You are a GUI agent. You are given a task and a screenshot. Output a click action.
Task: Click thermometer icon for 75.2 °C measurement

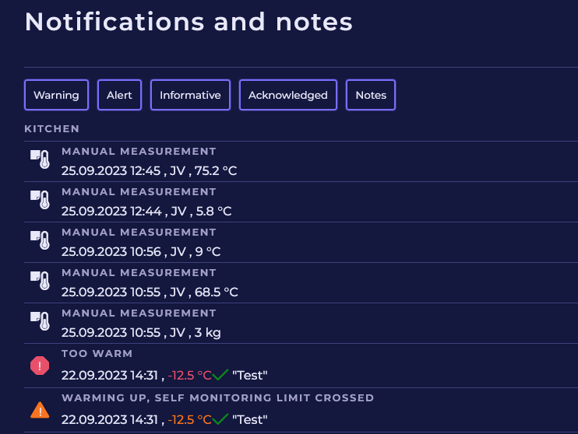point(40,159)
